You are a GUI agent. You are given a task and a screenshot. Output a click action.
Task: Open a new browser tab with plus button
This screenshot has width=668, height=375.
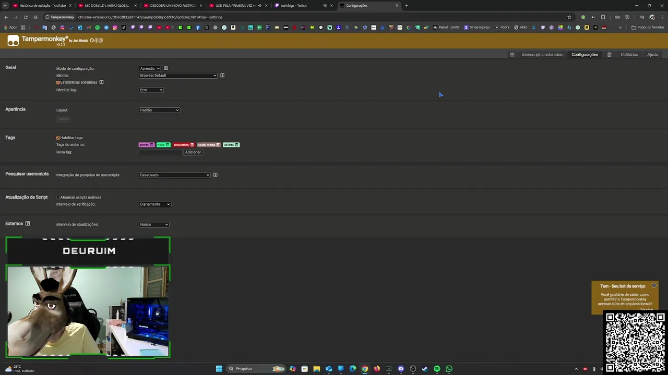pyautogui.click(x=407, y=6)
